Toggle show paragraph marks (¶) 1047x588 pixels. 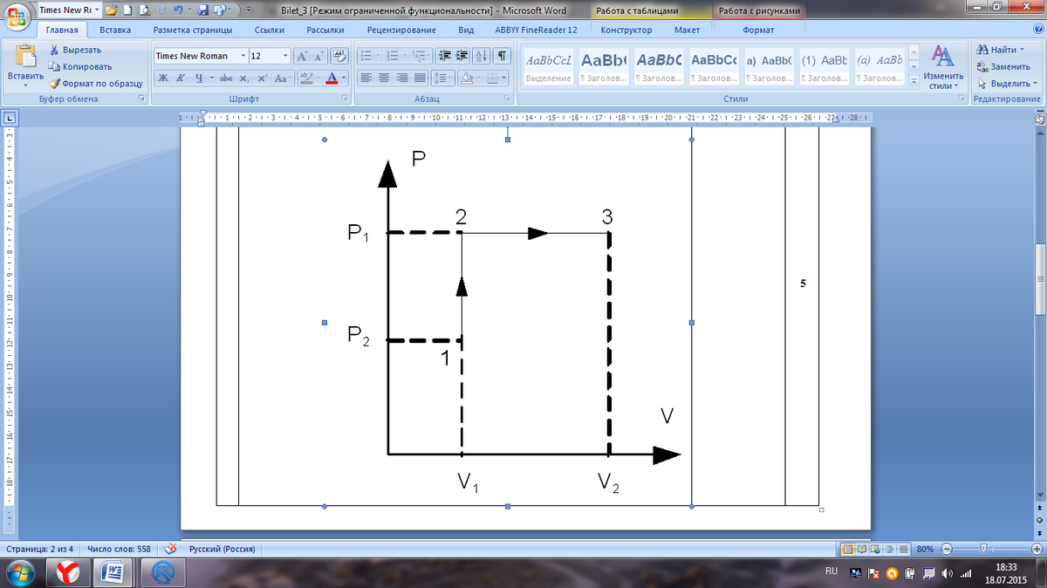coord(502,56)
